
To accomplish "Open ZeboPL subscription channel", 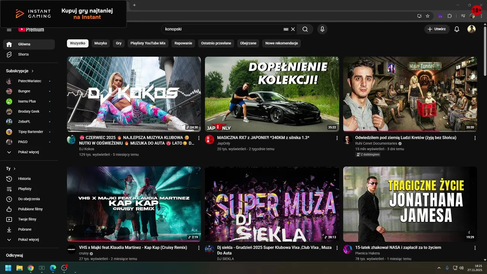I will coord(29,121).
